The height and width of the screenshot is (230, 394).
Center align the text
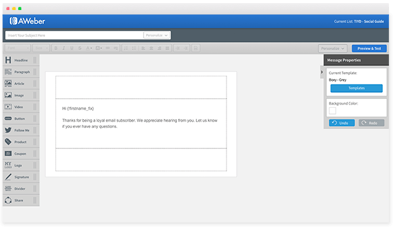(151, 48)
